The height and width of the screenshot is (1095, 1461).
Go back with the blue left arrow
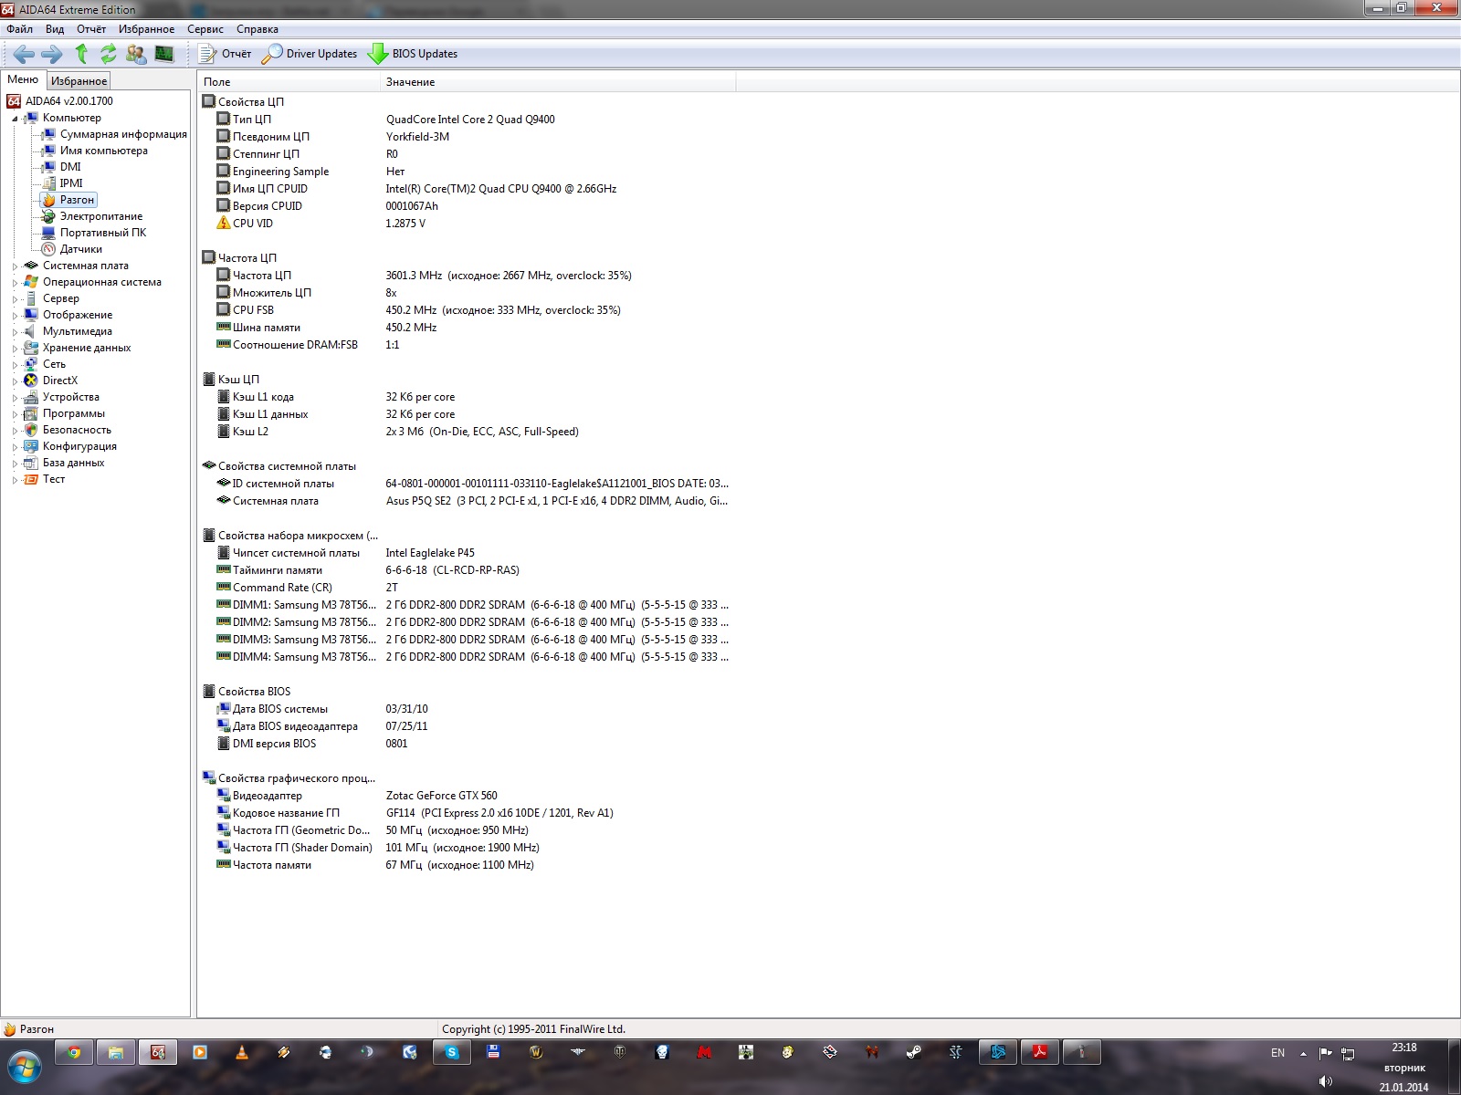[x=24, y=54]
